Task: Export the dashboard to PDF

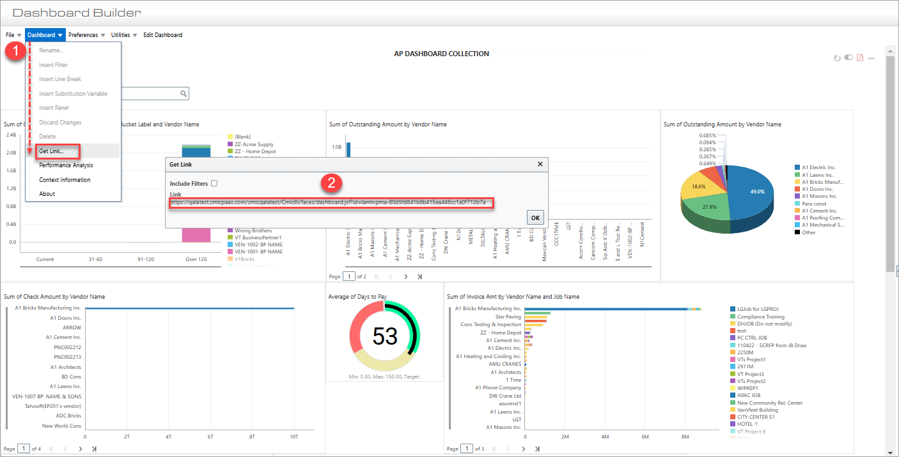Action: [x=859, y=57]
